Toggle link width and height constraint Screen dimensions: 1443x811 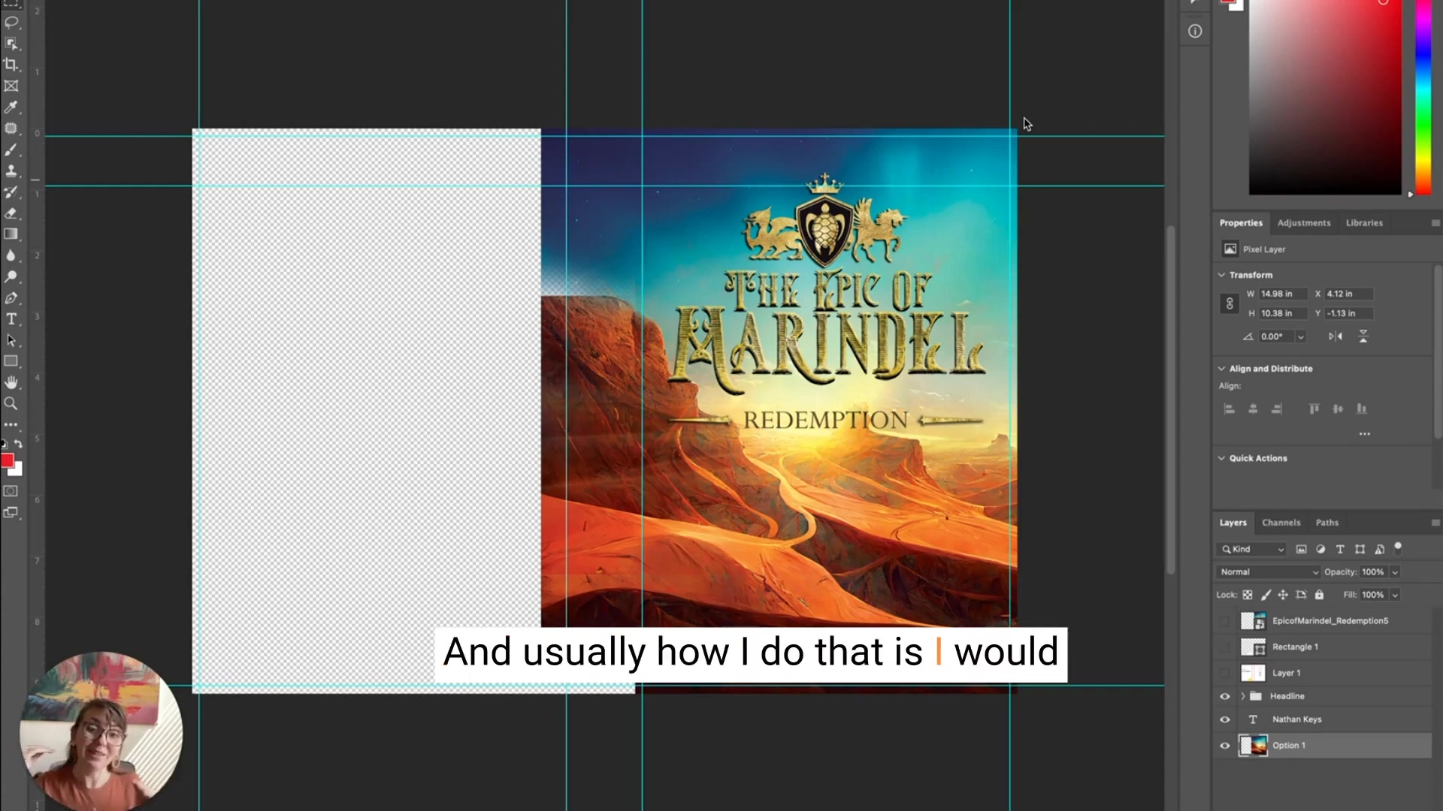1230,303
